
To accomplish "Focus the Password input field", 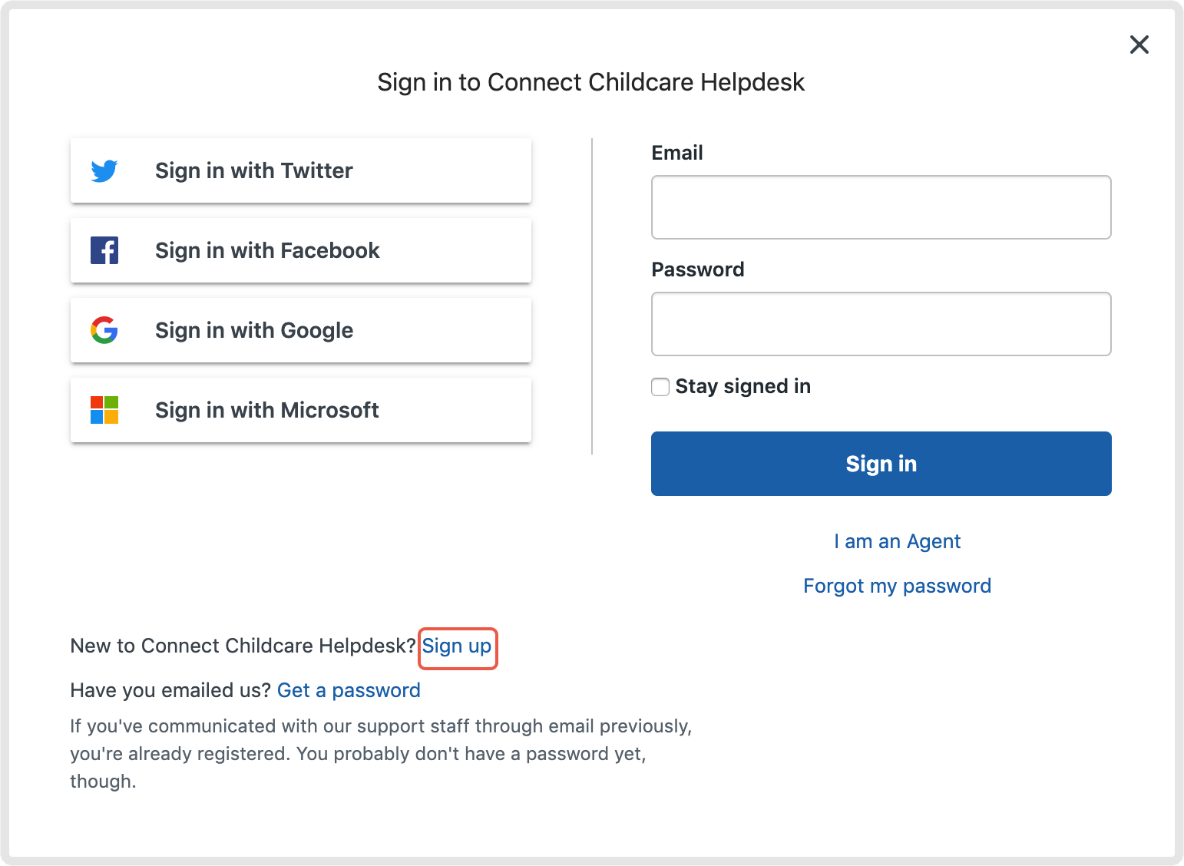I will point(881,324).
